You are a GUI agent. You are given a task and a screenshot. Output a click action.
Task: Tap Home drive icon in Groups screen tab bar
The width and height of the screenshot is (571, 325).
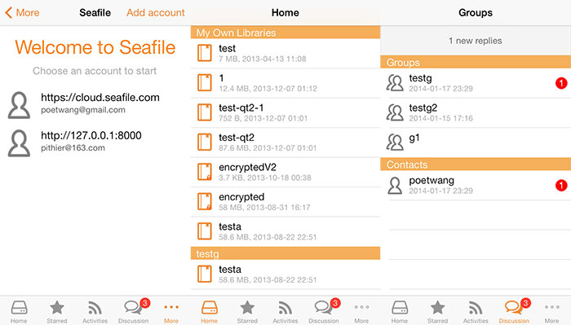point(400,308)
